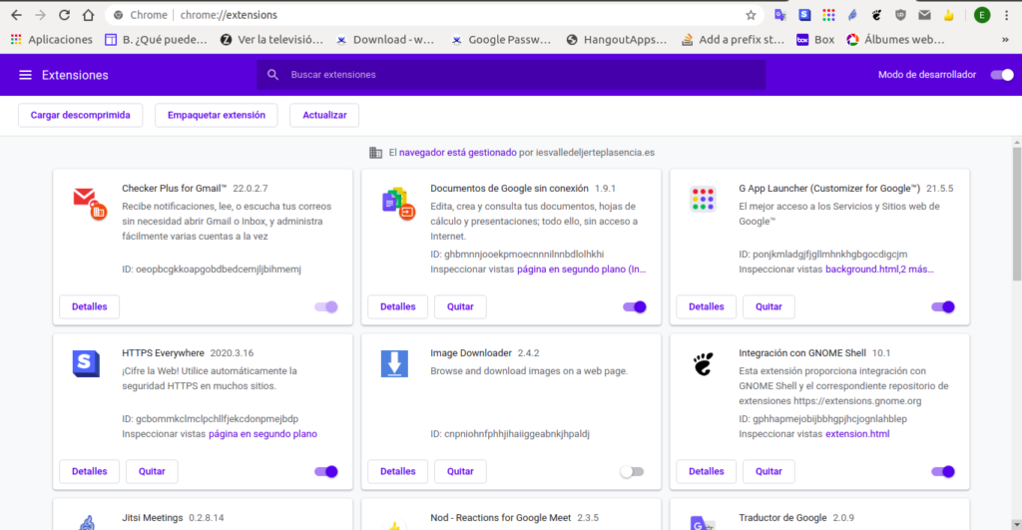Open the Checker Plus mail envelope toolbar icon

924,14
